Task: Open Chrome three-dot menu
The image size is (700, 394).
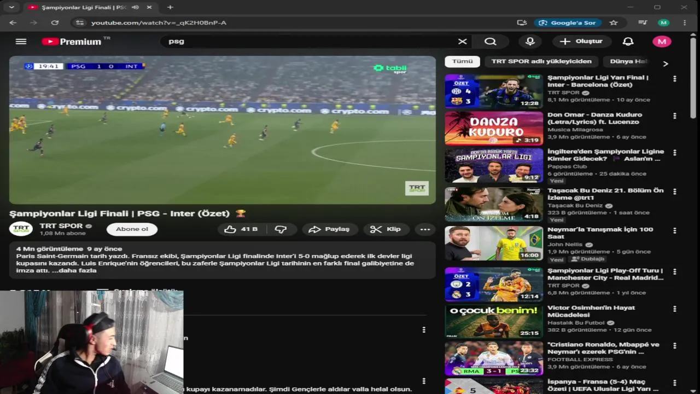Action: point(685,22)
